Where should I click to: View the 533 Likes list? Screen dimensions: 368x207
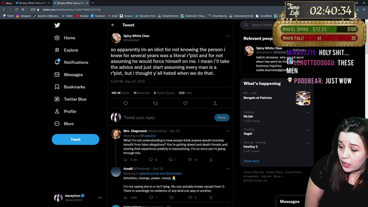pos(185,93)
